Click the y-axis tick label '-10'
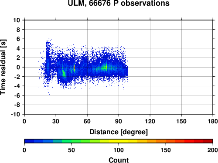Screen dimensions: 218x163 pyautogui.click(x=15, y=114)
